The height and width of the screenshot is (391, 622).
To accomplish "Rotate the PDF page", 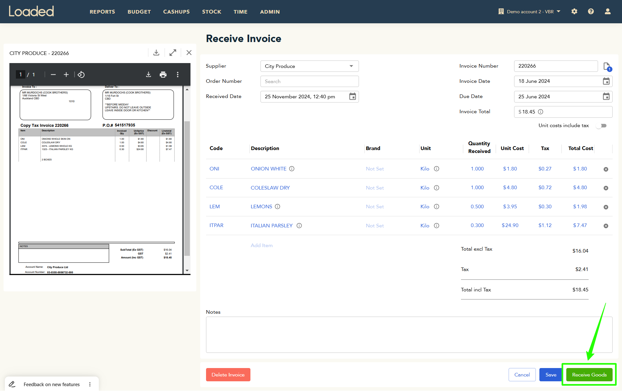I will pos(81,75).
